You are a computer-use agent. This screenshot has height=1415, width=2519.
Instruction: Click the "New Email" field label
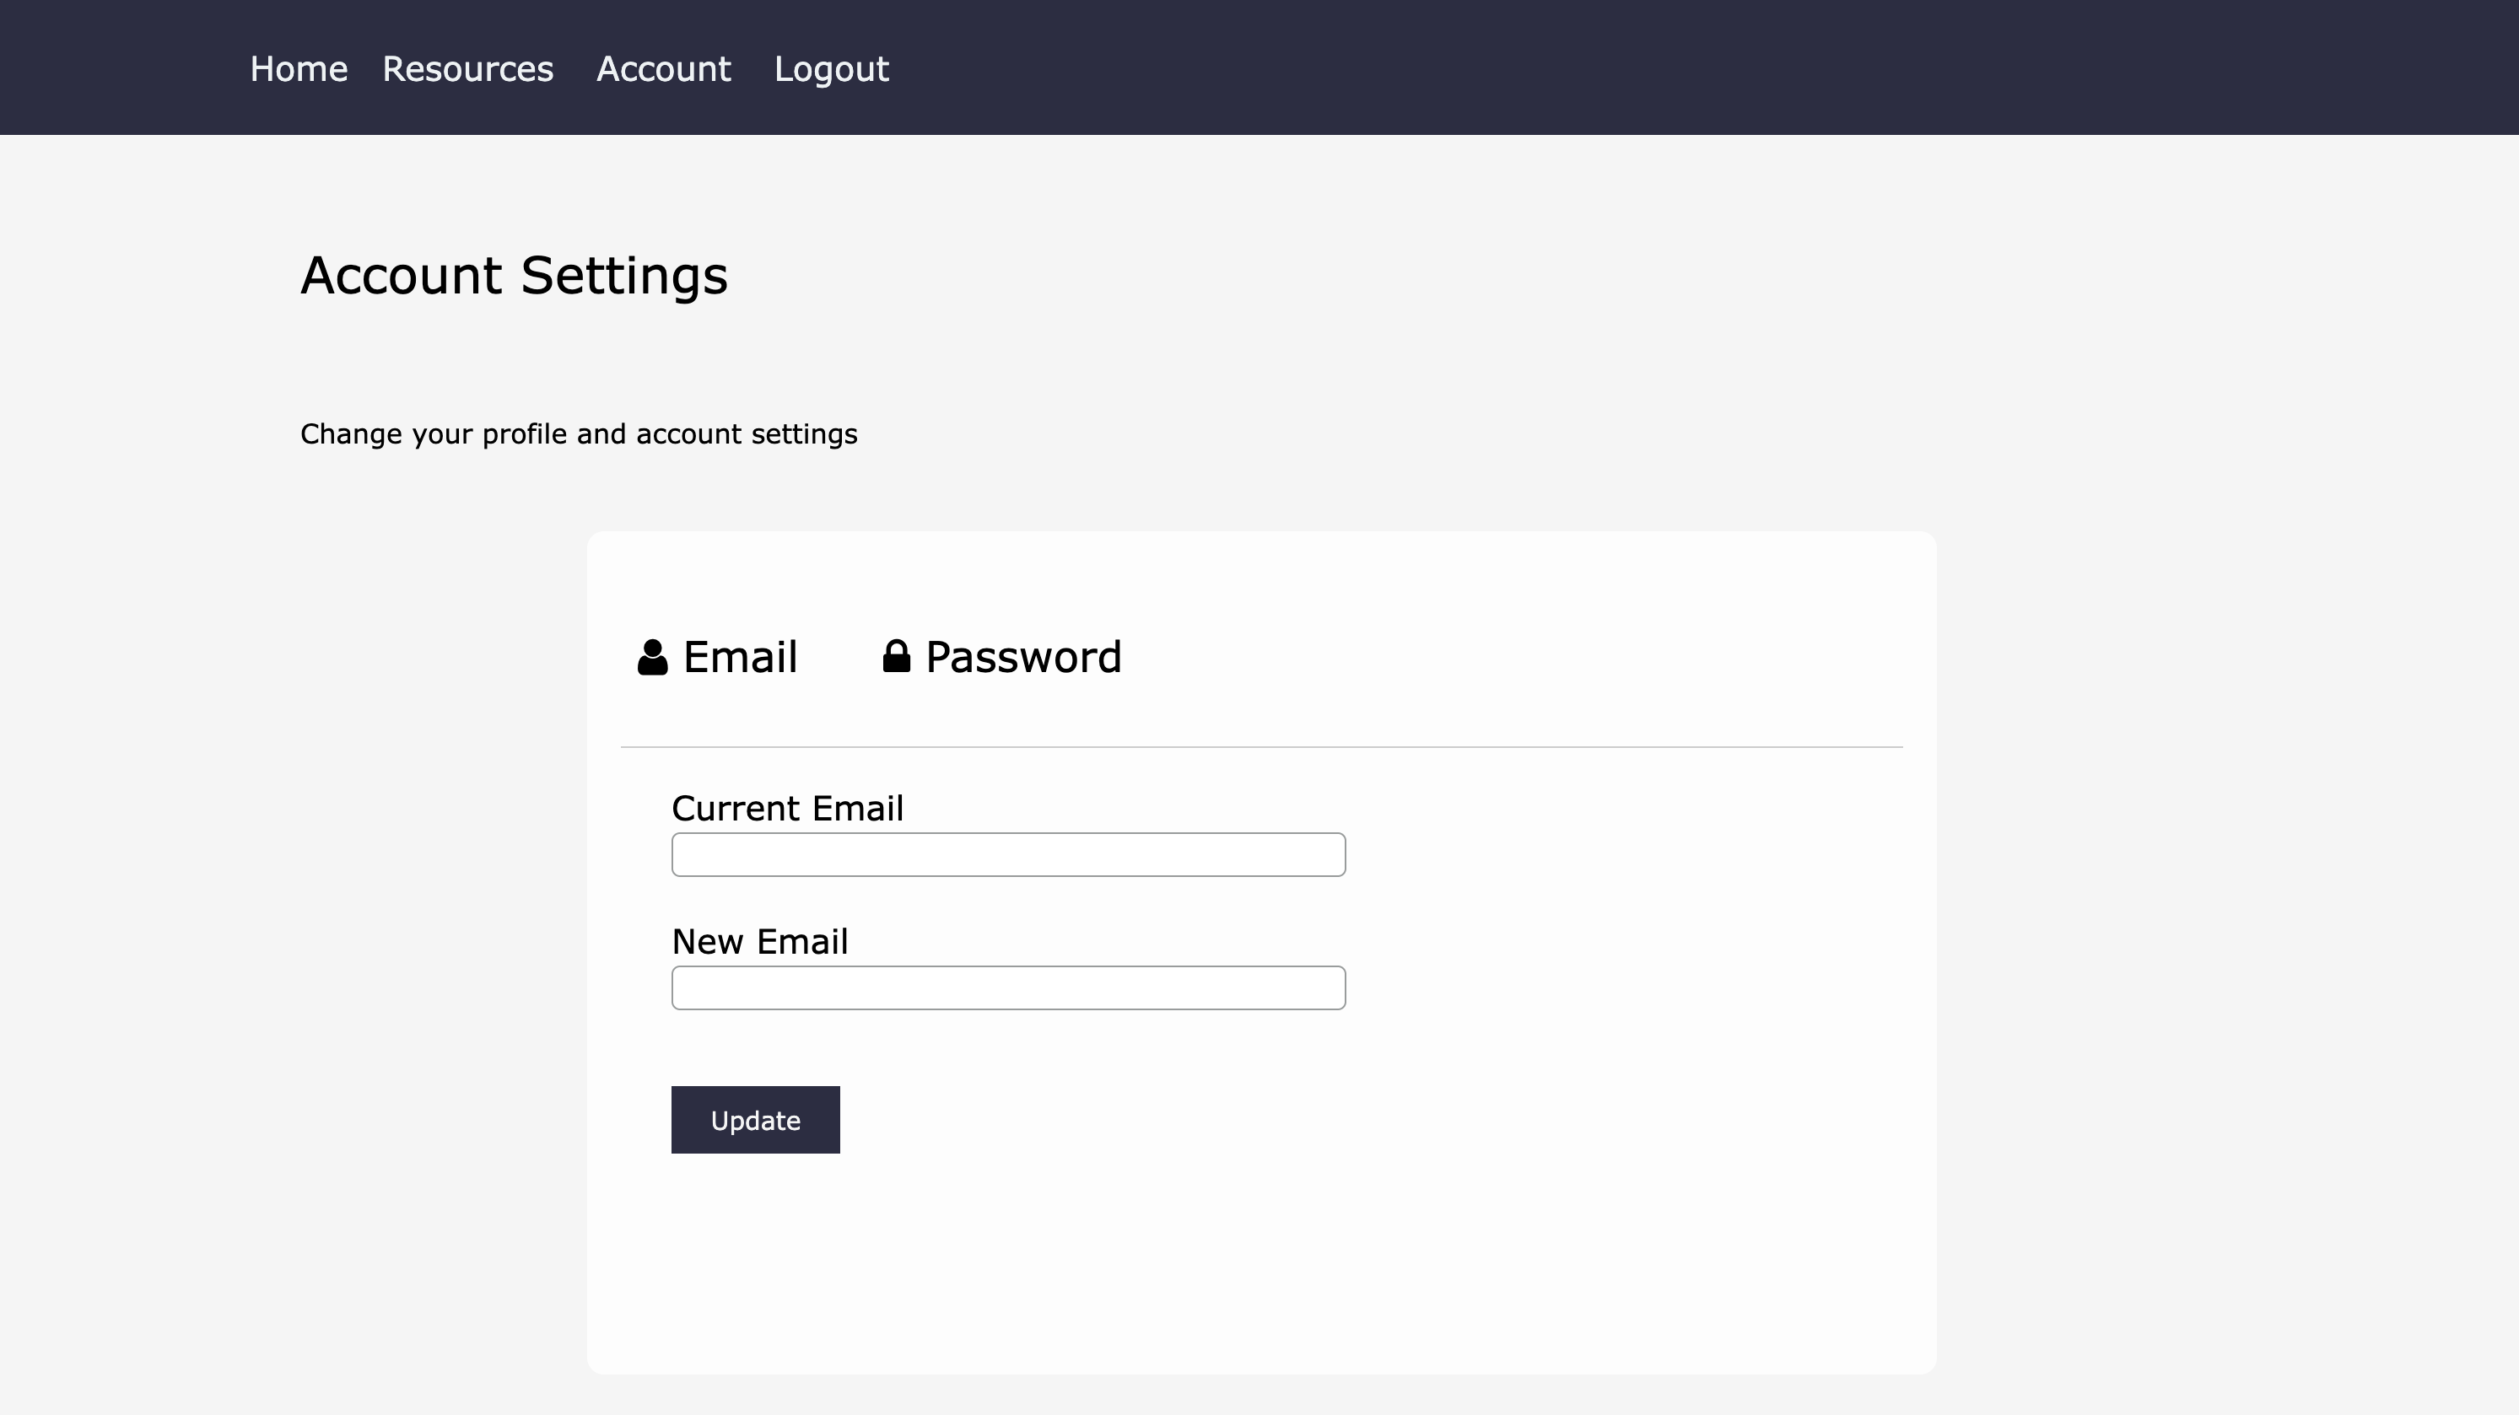(x=759, y=942)
